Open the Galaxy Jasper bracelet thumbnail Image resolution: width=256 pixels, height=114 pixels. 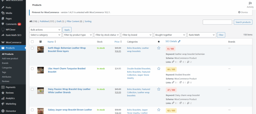tap(40, 110)
